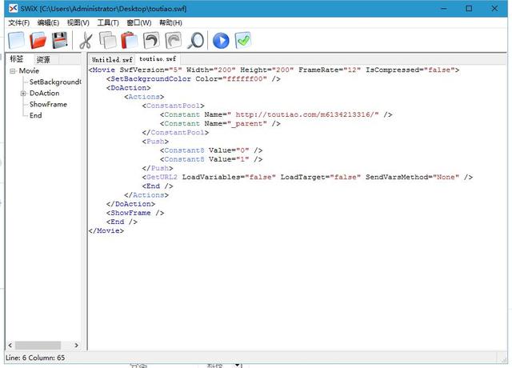This screenshot has width=512, height=368.
Task: Click the Cut scissors icon
Action: coord(86,40)
